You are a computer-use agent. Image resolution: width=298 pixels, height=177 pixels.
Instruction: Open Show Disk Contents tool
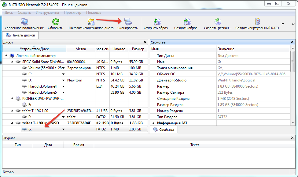pos(91,22)
